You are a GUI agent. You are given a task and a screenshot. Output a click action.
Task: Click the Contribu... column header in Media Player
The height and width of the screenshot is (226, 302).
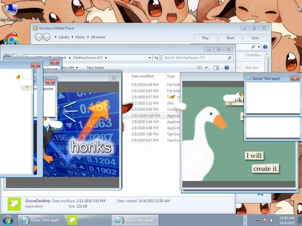click(254, 55)
